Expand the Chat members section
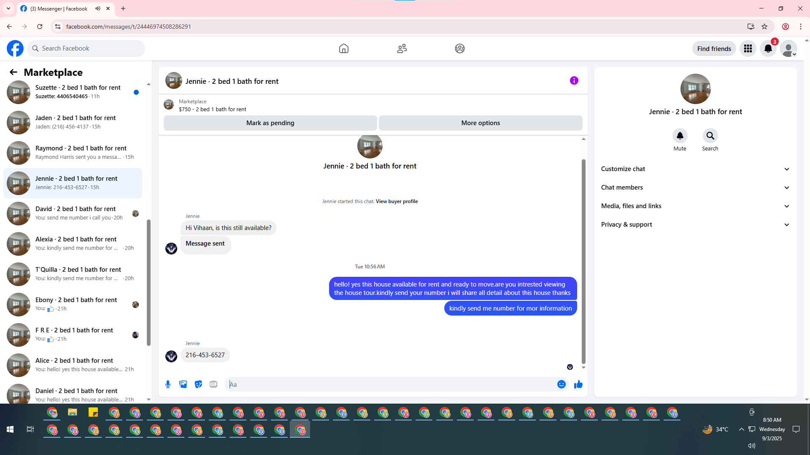 (695, 187)
